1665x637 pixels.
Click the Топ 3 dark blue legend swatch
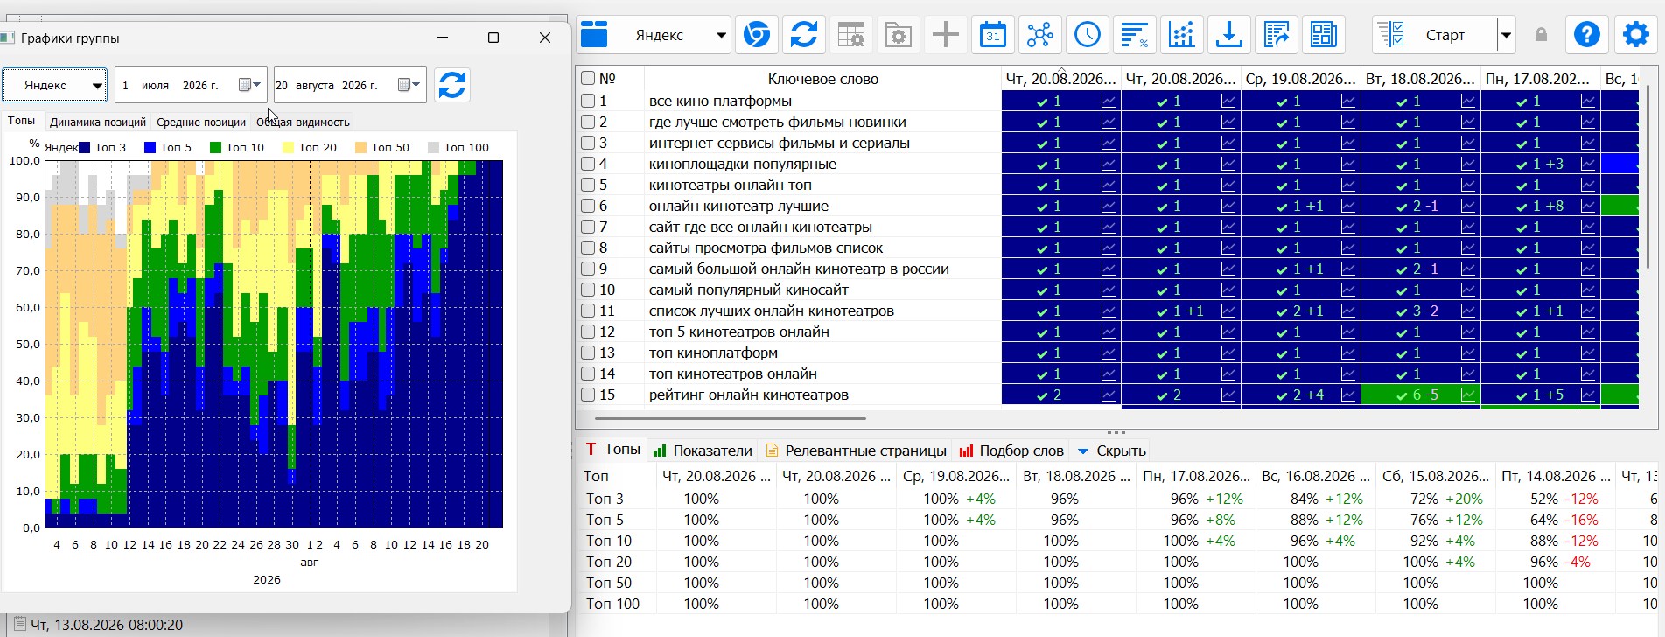(x=85, y=147)
